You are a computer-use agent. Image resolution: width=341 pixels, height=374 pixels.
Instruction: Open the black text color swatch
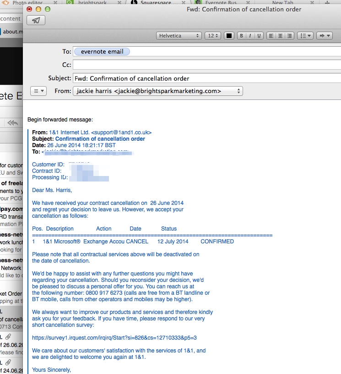[x=229, y=36]
